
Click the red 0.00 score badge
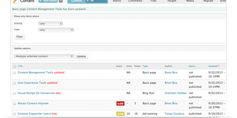coord(120,104)
